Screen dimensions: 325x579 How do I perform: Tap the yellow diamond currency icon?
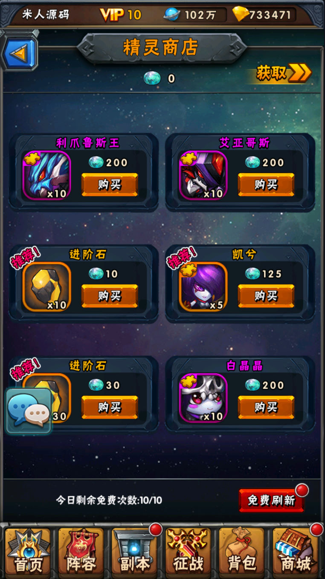click(x=241, y=14)
